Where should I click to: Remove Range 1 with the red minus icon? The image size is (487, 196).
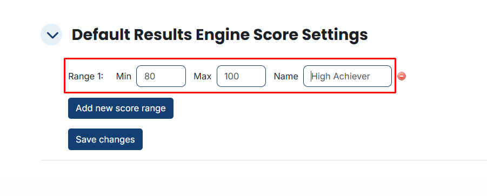click(x=402, y=76)
